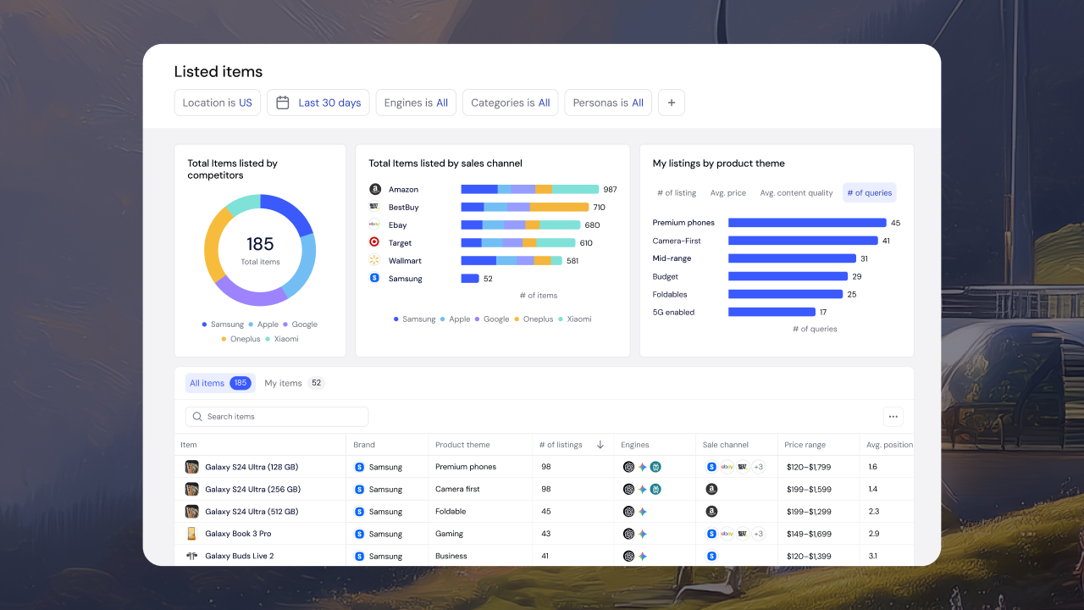Select the Avg. price chart tab

(728, 193)
